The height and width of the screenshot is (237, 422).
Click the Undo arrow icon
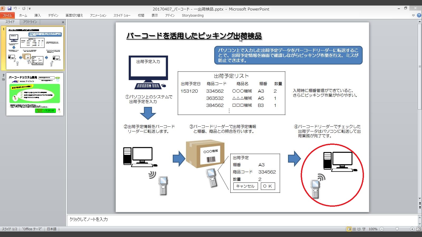pos(15,9)
